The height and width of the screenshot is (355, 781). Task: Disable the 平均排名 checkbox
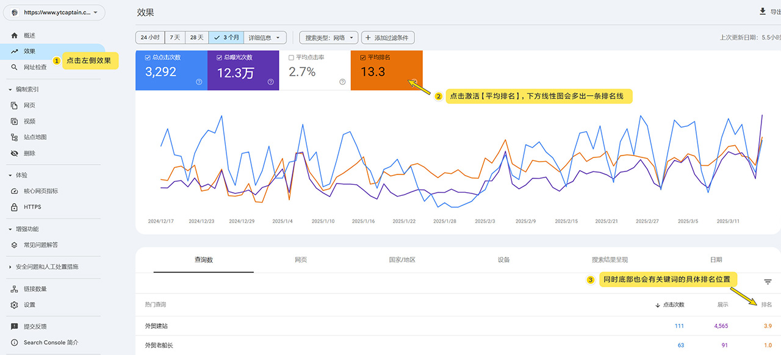(x=364, y=57)
